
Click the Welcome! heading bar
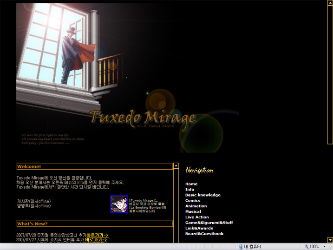[x=94, y=166]
